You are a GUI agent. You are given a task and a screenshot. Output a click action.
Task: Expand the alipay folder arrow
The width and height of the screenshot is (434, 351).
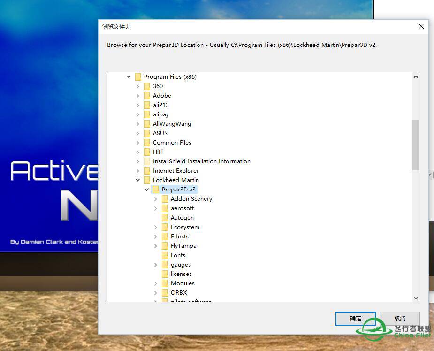click(x=137, y=114)
